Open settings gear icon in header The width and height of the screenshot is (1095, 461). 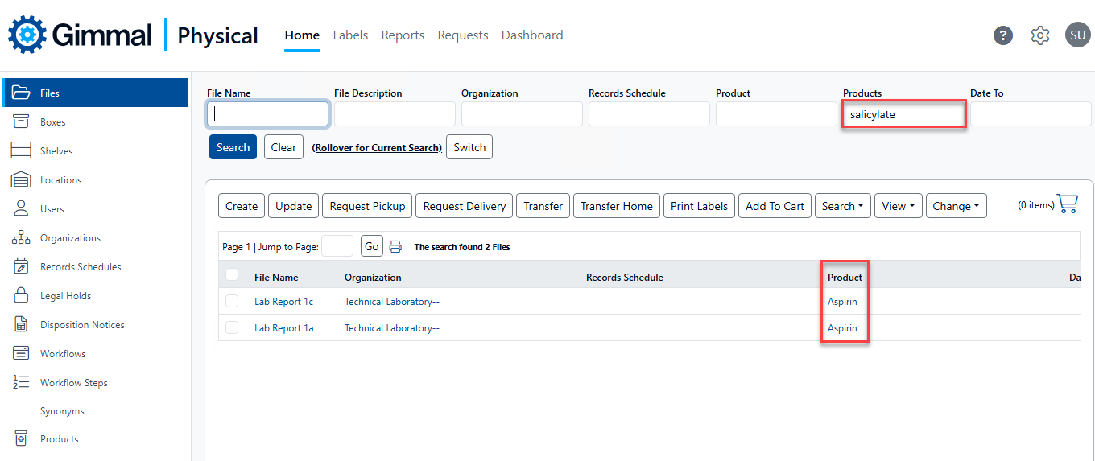coord(1040,35)
